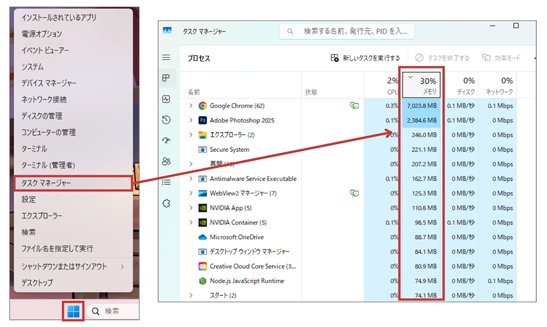Click the Secure System process icon
Viewport: 547px width, 327px height.
pyautogui.click(x=202, y=150)
